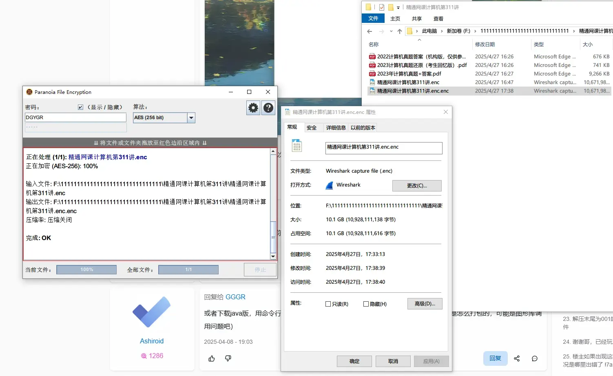
Task: Click the PDF icon of 2023年计算机真题+答案.pdf
Action: (x=372, y=74)
